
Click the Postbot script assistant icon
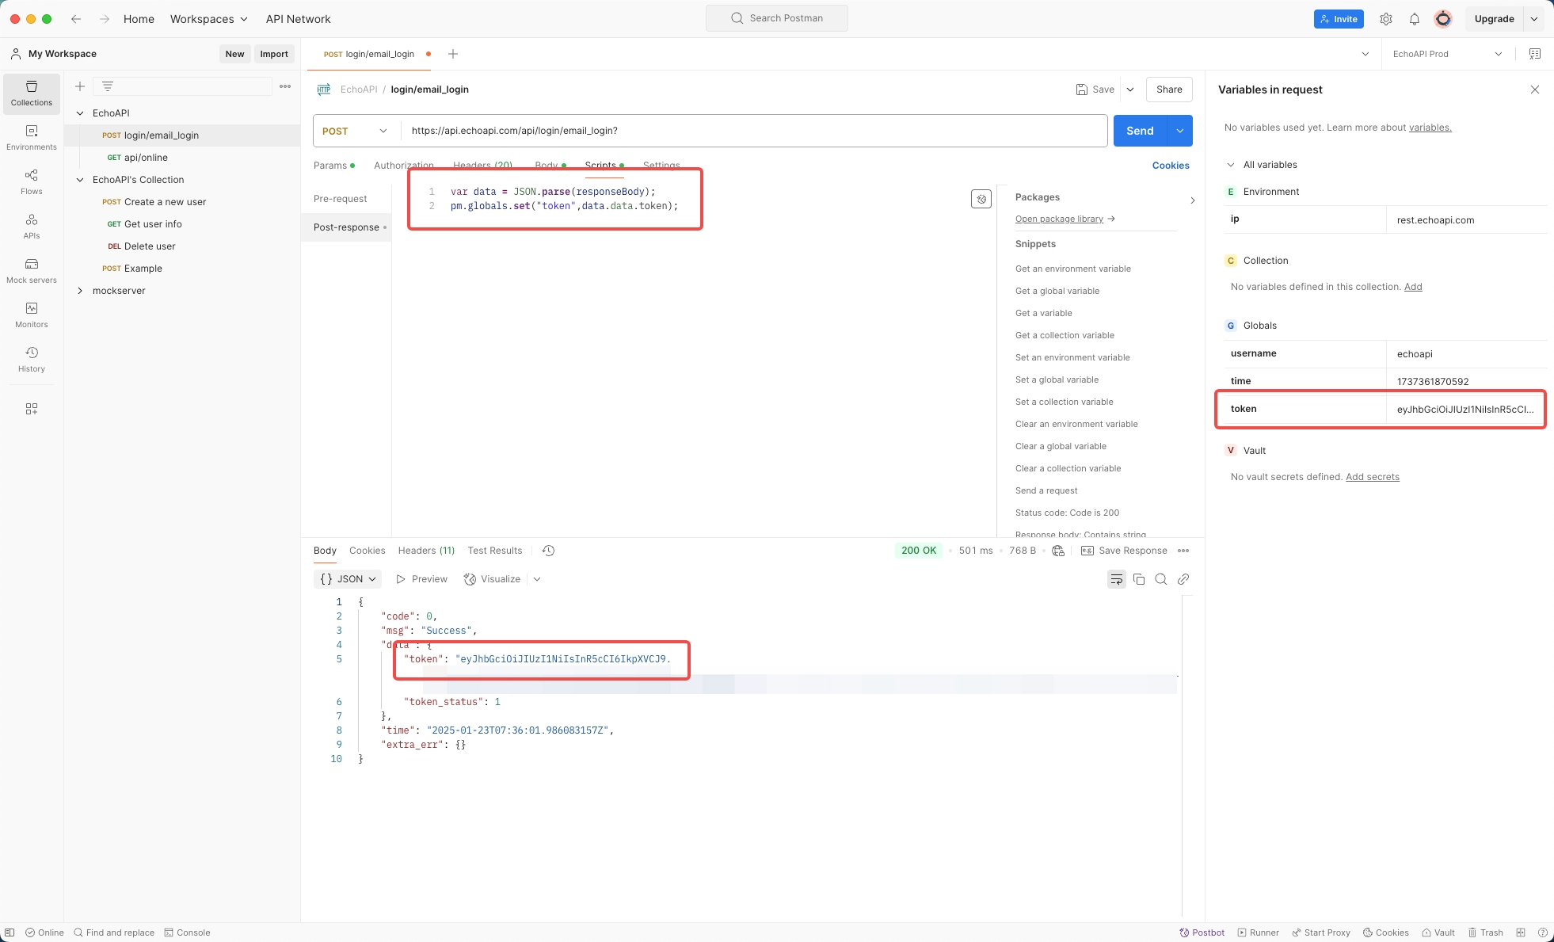981,199
